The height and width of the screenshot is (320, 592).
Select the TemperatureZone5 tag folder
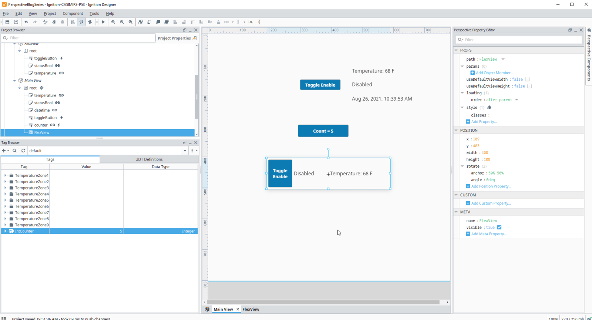32,200
